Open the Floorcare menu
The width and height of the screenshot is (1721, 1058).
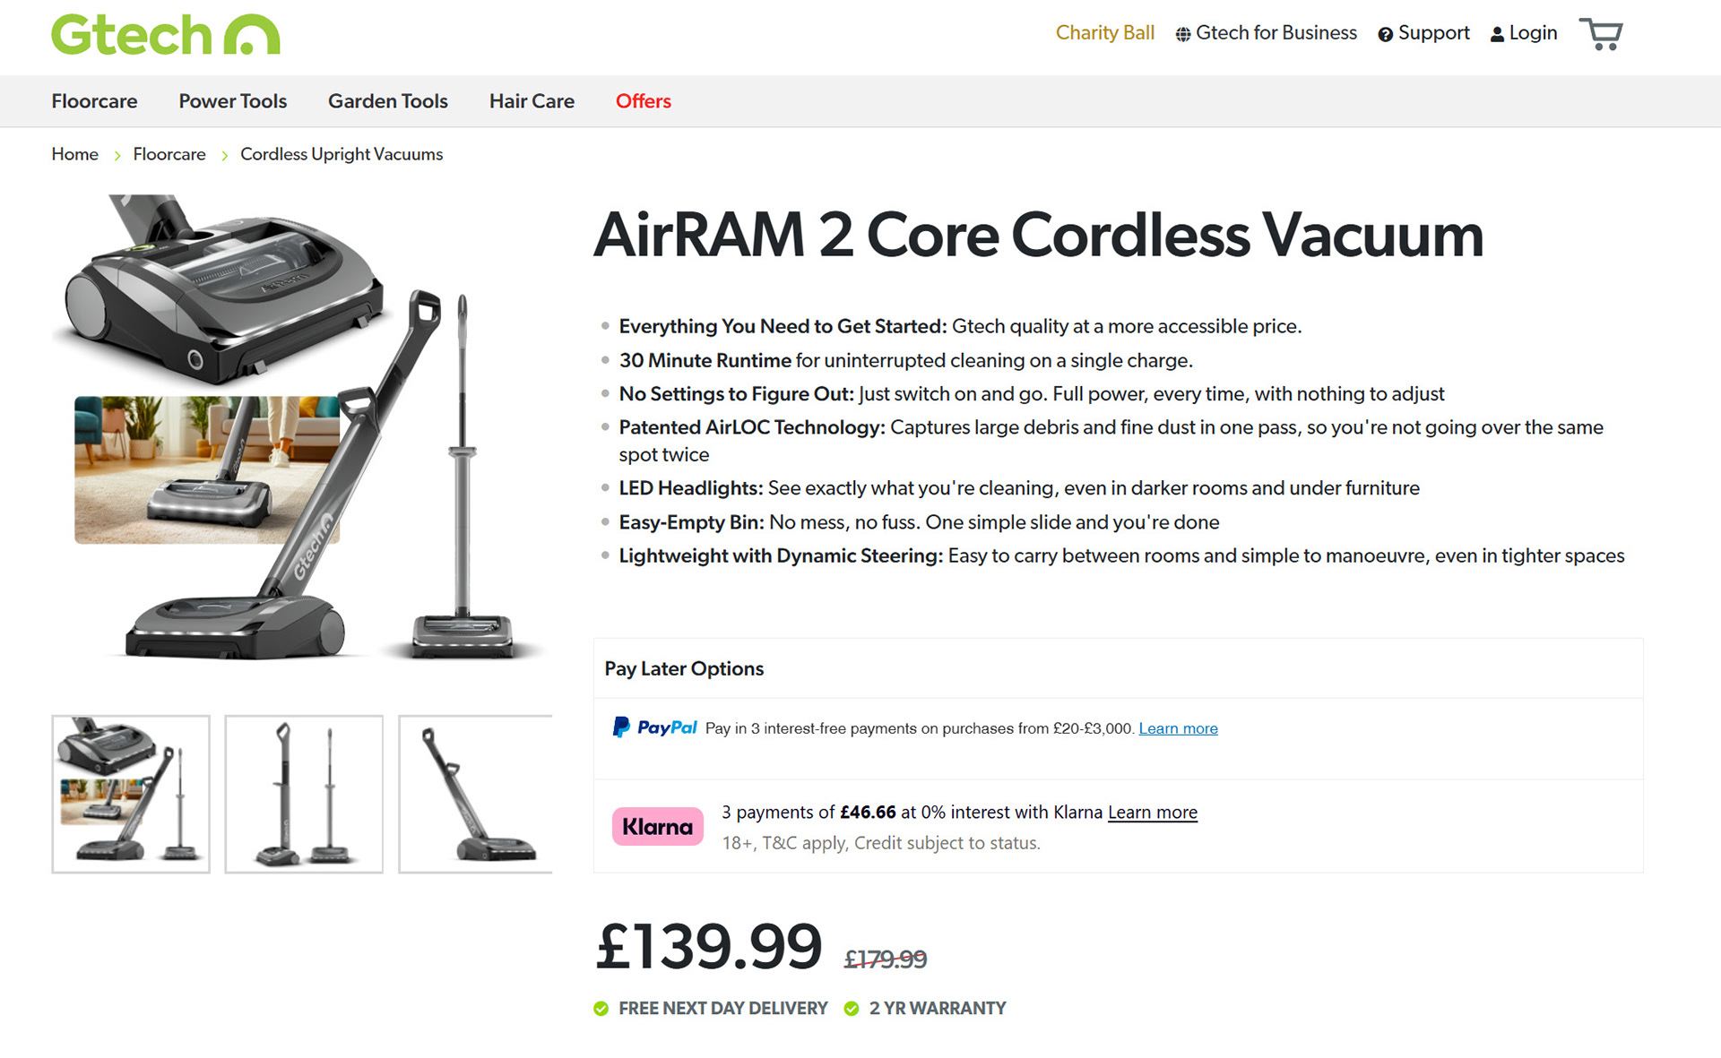94,101
